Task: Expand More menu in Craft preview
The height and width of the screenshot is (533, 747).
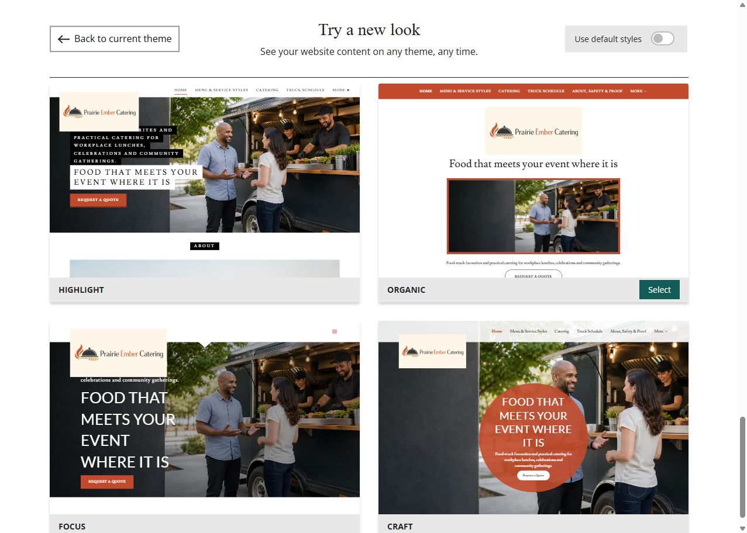Action: 660,331
